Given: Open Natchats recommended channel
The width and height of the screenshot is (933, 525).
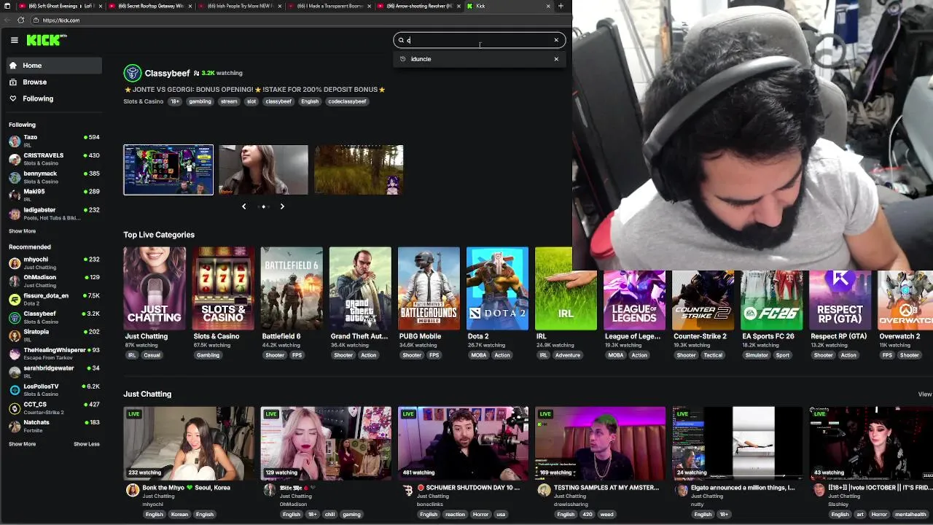Looking at the screenshot, I should coord(55,426).
